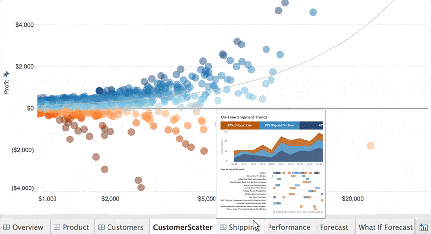The height and width of the screenshot is (234, 431).
Task: Select the isolated light-orange point near $20,000
Action: [370, 145]
